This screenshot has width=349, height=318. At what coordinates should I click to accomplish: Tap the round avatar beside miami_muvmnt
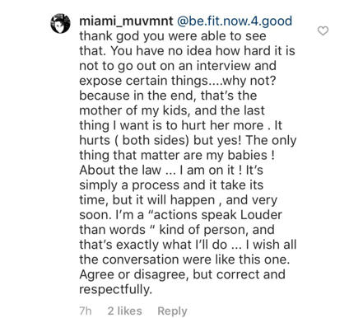pos(60,23)
